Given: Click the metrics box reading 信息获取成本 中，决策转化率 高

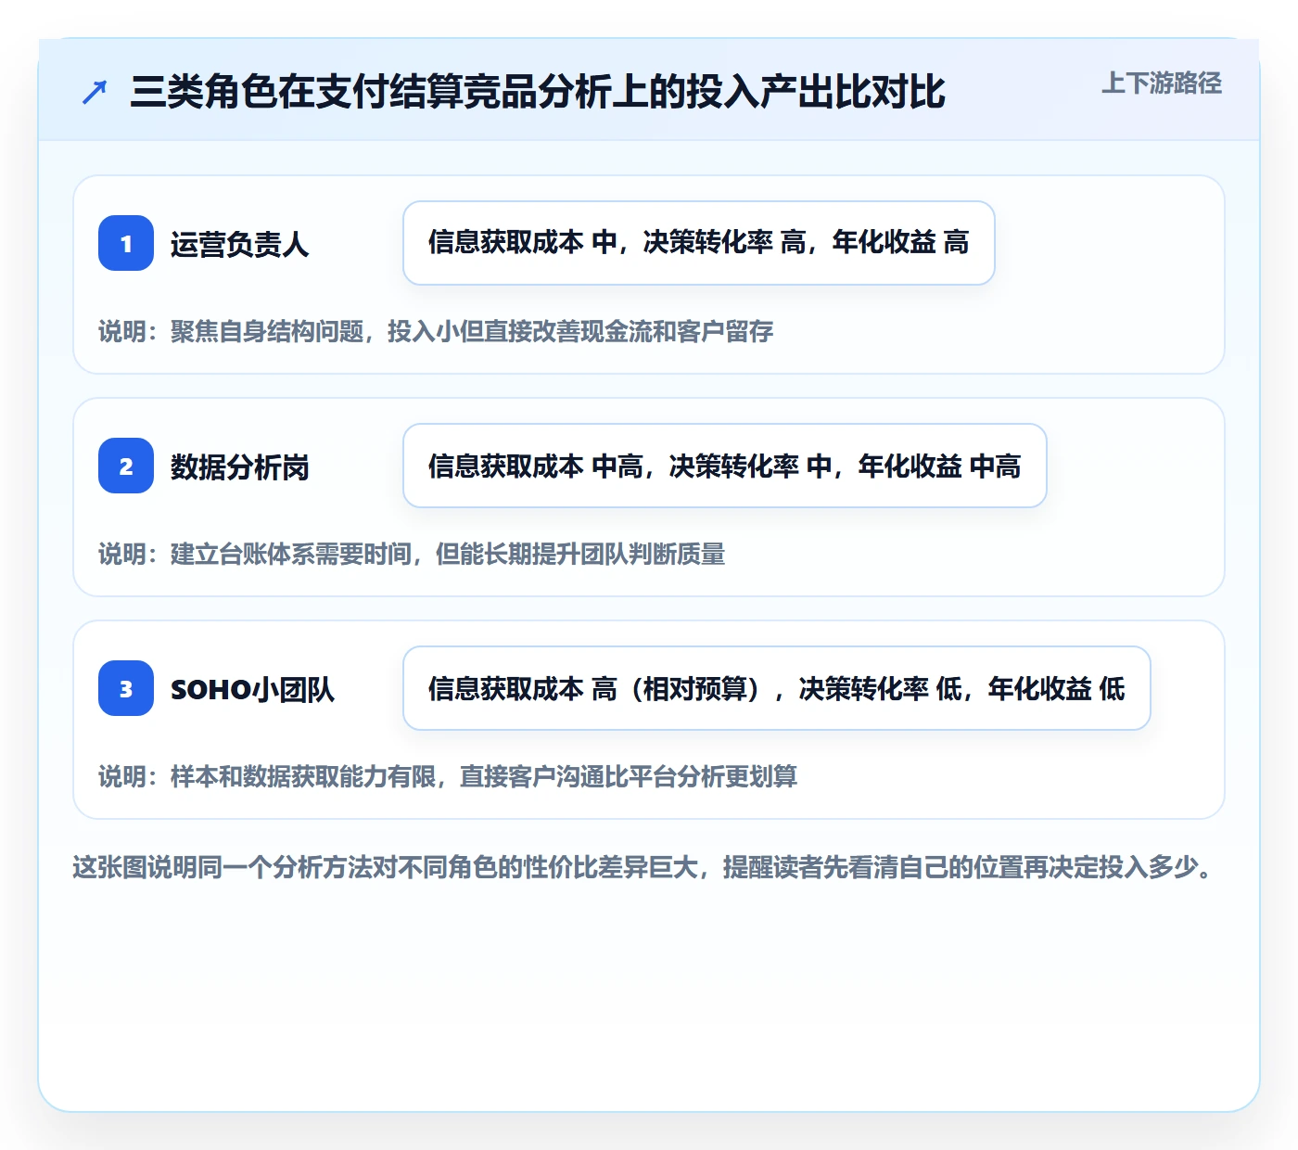Looking at the screenshot, I should 699,243.
